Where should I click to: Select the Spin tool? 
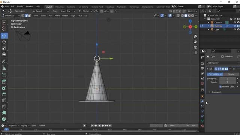point(4,119)
